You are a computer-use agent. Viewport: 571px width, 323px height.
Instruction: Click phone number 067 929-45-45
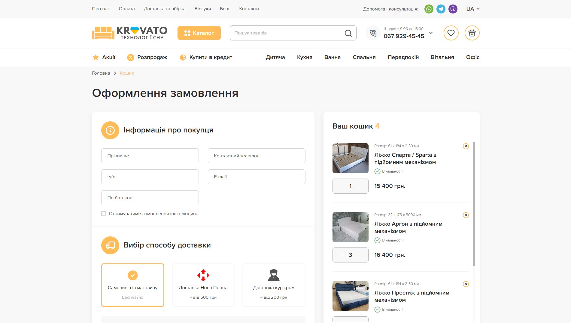[404, 36]
